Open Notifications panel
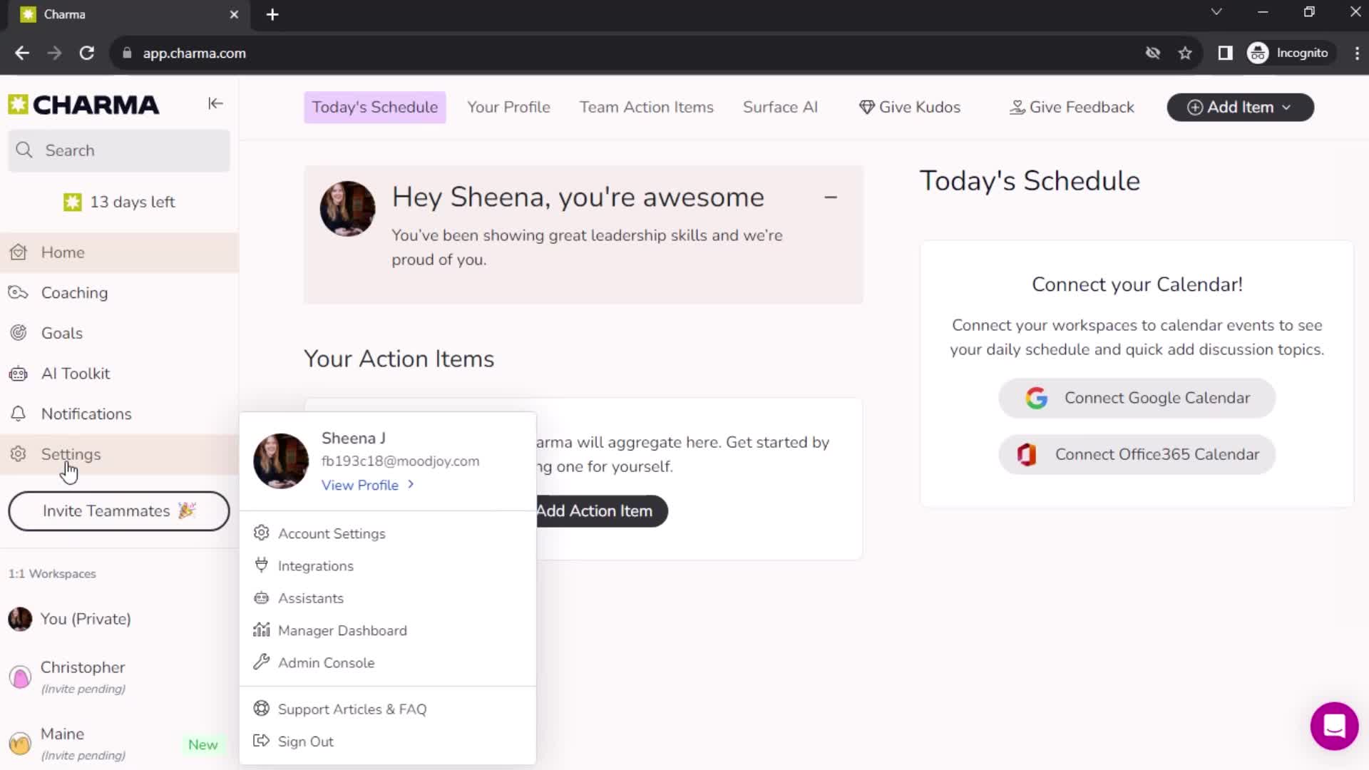This screenshot has height=770, width=1369. click(x=85, y=414)
